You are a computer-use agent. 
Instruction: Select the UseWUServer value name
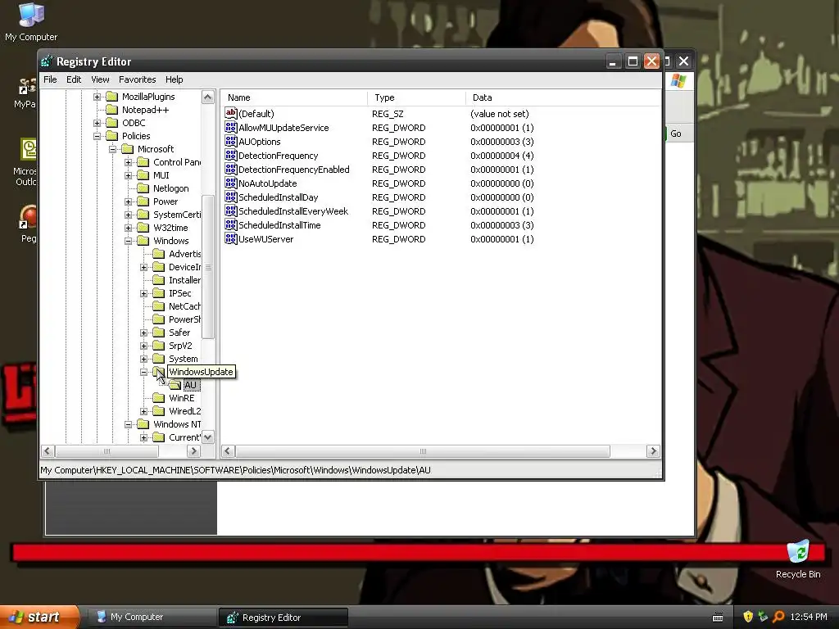click(266, 239)
